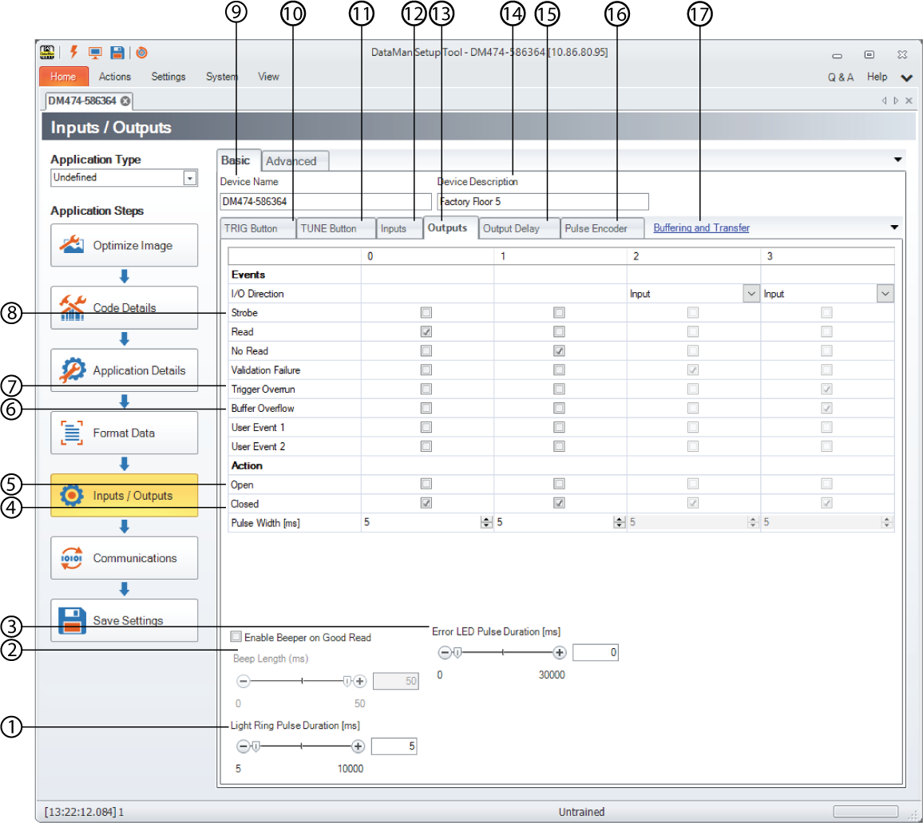Check Strobe event for output 0

[x=426, y=313]
